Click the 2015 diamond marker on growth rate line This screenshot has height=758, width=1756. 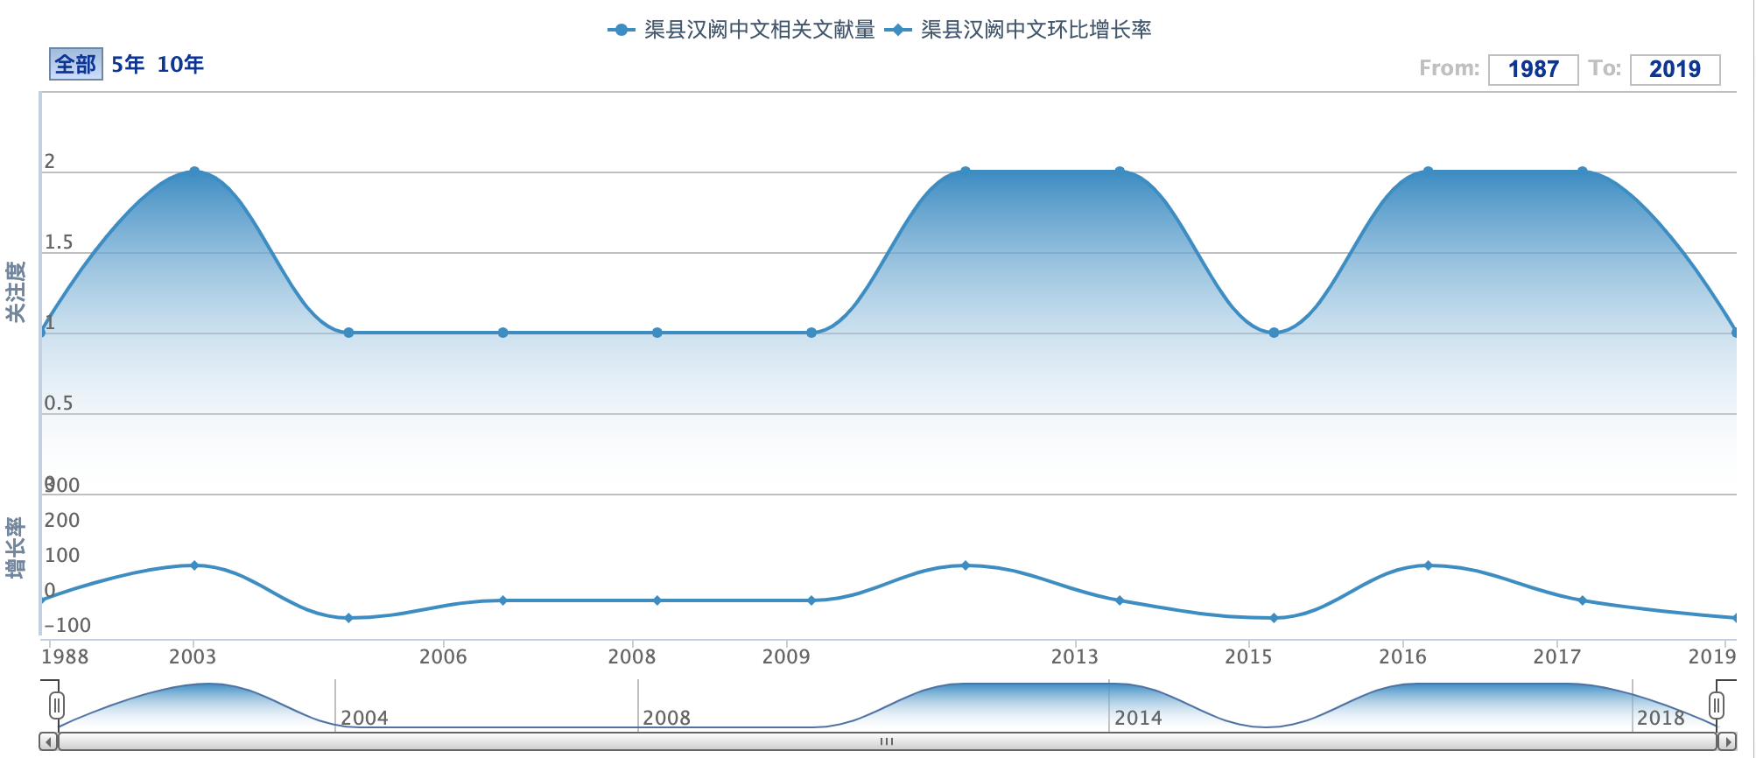(1274, 618)
